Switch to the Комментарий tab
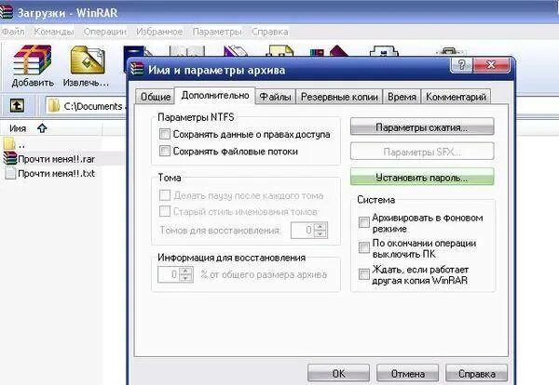 coord(456,97)
